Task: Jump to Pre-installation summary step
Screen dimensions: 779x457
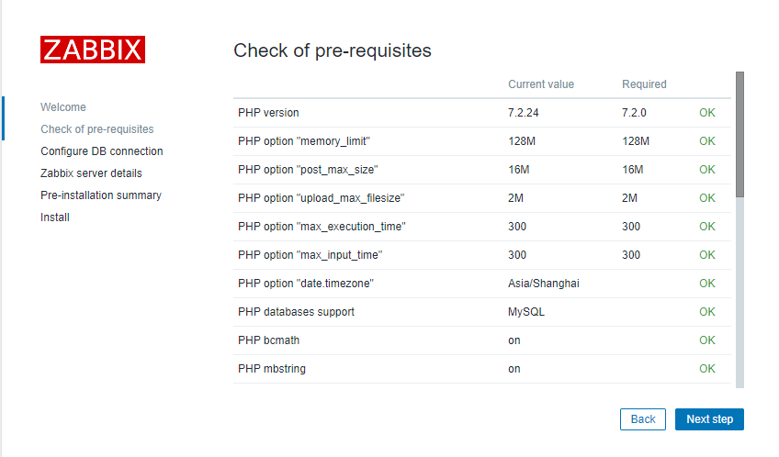Action: coord(101,195)
